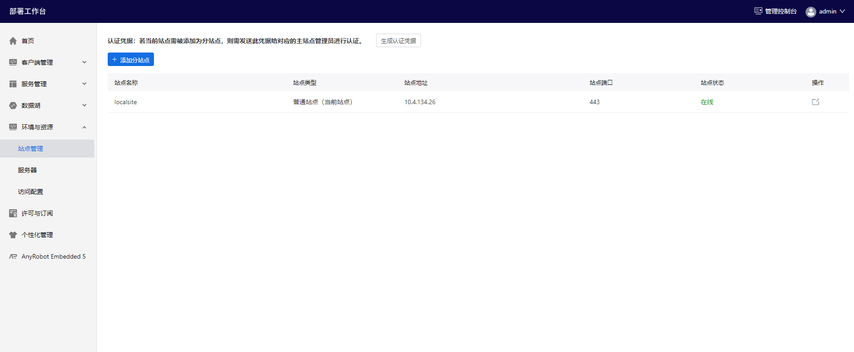The height and width of the screenshot is (352, 854).
Task: Click the 部署工作台 title
Action: [x=28, y=11]
